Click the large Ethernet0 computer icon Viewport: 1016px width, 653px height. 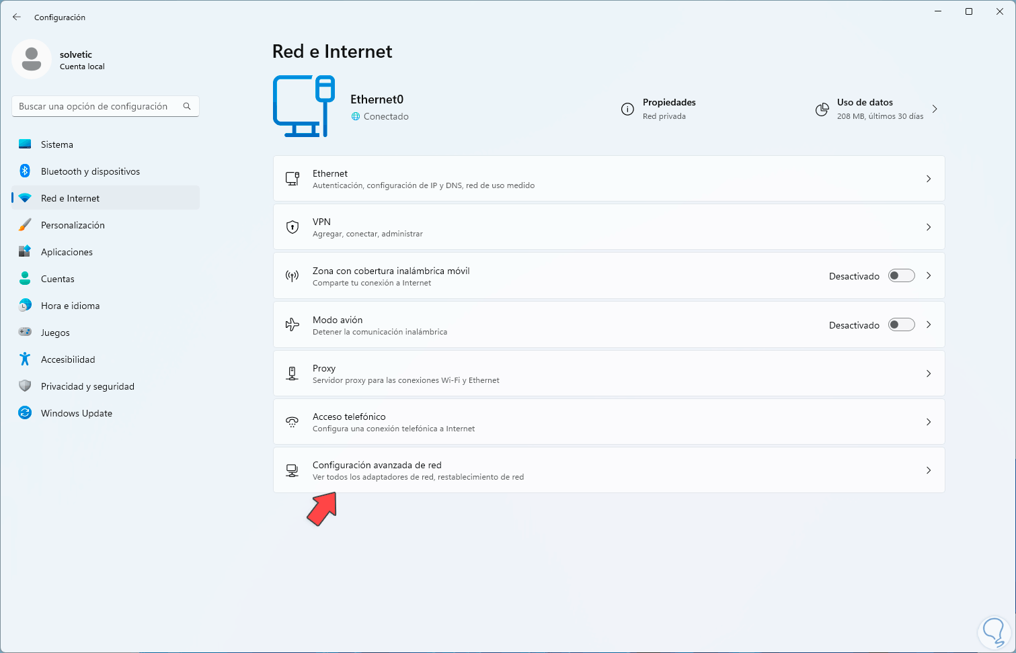click(x=304, y=106)
